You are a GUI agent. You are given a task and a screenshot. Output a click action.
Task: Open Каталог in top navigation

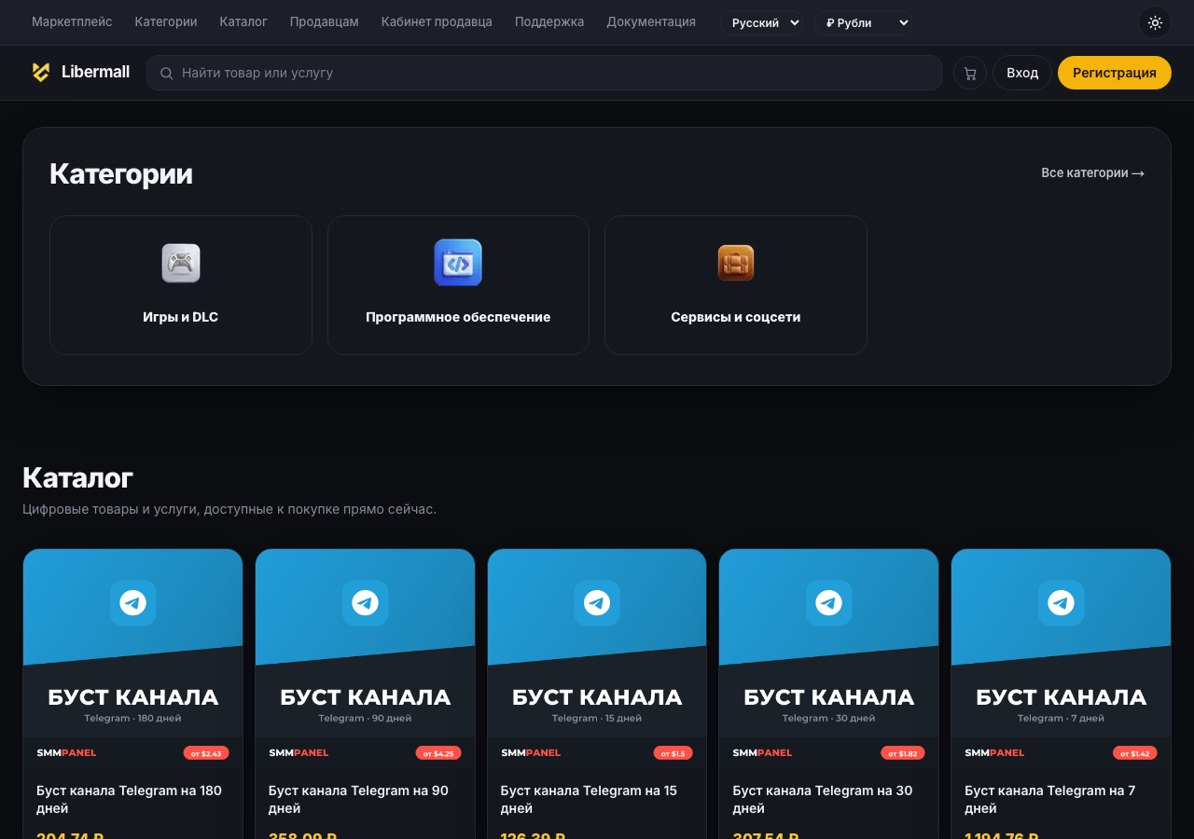click(x=243, y=21)
